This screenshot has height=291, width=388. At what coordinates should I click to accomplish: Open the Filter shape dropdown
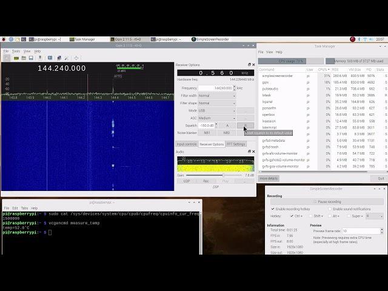217,103
